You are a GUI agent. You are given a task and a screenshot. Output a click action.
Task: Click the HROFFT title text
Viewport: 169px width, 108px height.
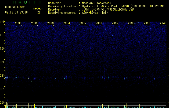[27, 2]
